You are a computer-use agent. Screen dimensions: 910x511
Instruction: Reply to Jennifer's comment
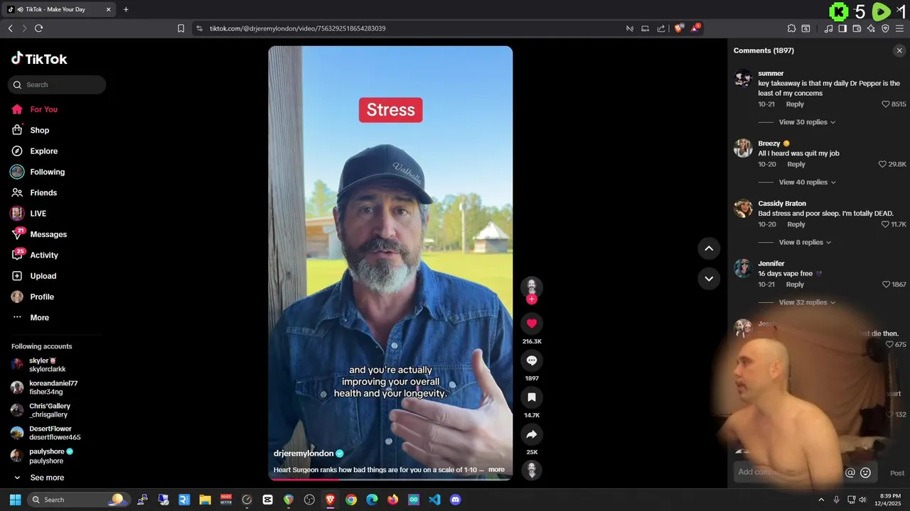[795, 285]
